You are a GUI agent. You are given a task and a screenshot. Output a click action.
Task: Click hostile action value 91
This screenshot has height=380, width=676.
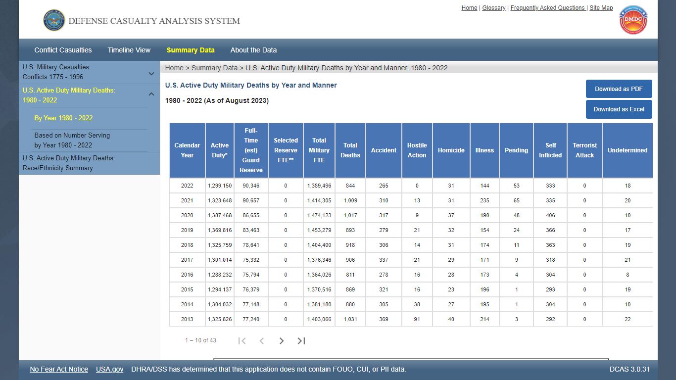click(x=417, y=319)
